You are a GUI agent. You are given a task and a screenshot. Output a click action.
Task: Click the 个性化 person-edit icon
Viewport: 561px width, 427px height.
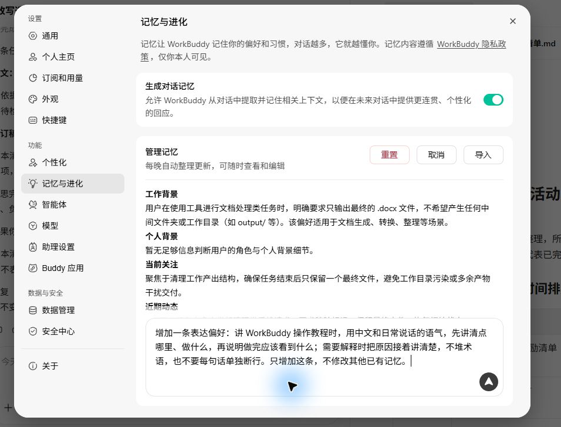point(32,162)
